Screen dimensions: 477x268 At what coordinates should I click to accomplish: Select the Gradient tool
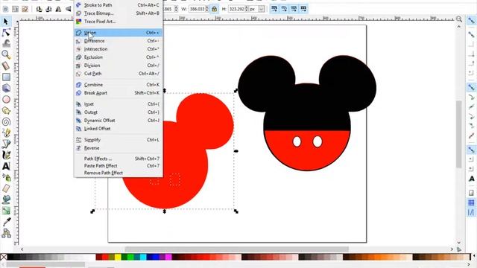(x=6, y=211)
